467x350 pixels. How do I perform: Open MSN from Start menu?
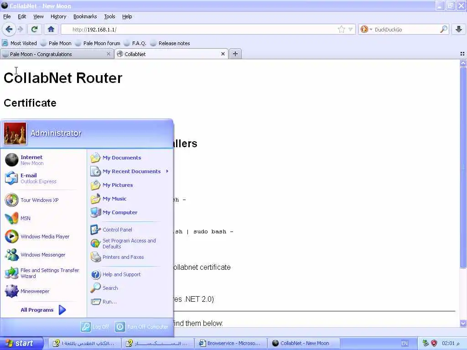click(x=43, y=218)
